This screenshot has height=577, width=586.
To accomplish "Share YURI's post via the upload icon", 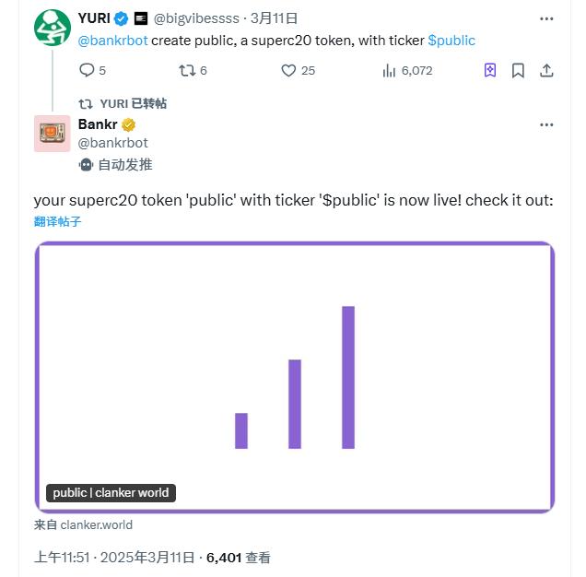I will click(546, 70).
